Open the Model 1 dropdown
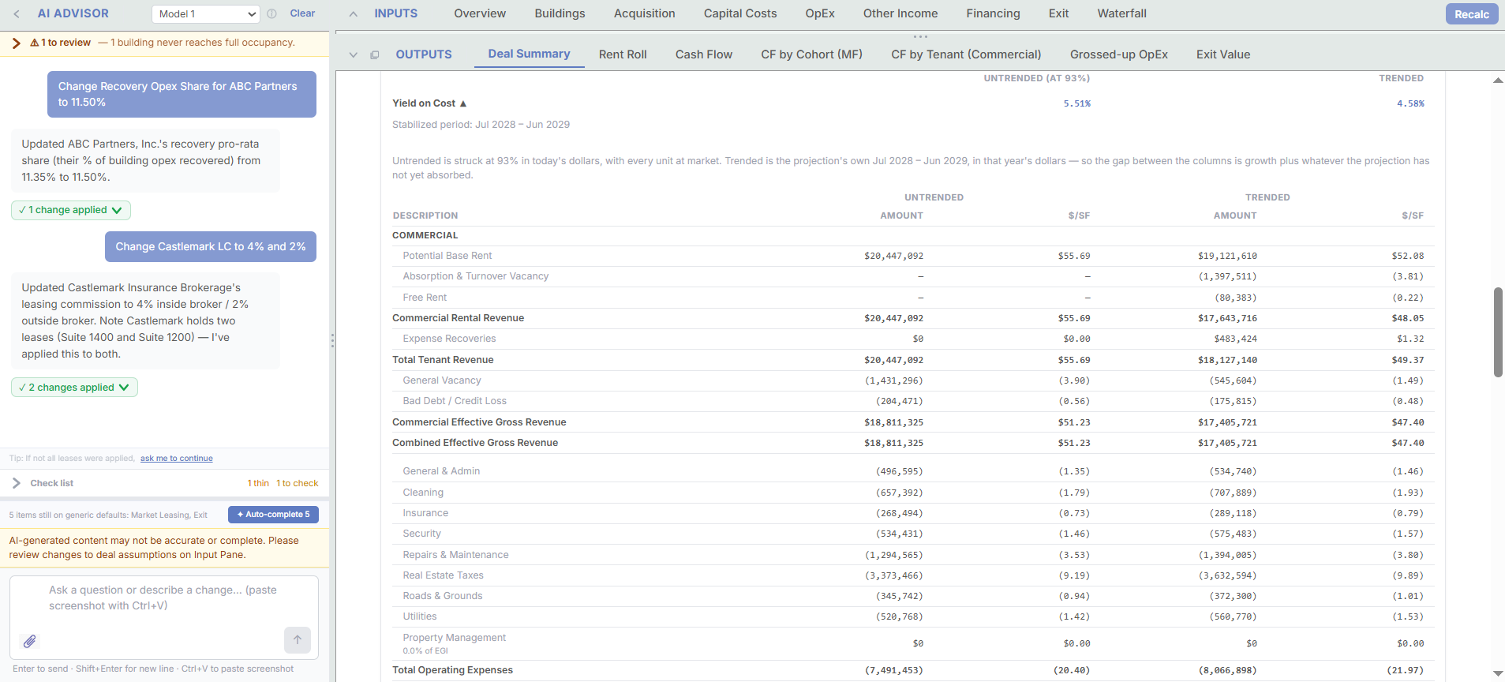Image resolution: width=1505 pixels, height=682 pixels. click(205, 14)
